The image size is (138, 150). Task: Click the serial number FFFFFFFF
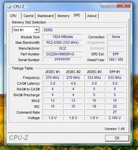click(63, 60)
